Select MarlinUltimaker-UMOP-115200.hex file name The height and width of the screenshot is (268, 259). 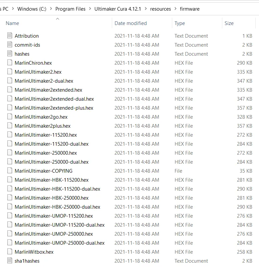54,216
